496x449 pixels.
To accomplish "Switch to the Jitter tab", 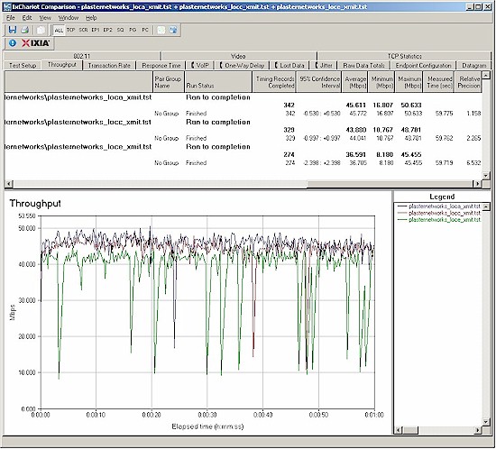I will coord(324,66).
